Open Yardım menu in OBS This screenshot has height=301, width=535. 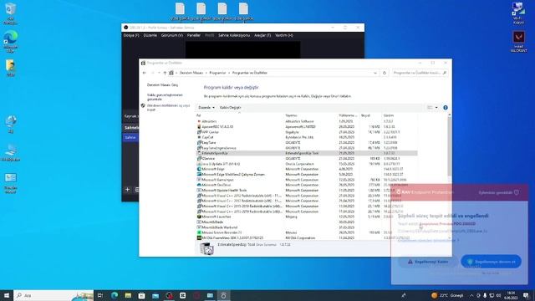coord(284,35)
